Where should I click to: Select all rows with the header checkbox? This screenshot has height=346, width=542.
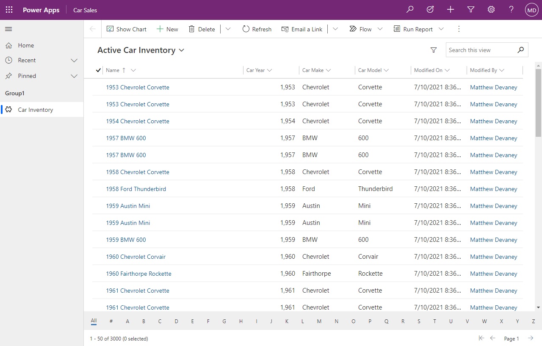pos(98,70)
